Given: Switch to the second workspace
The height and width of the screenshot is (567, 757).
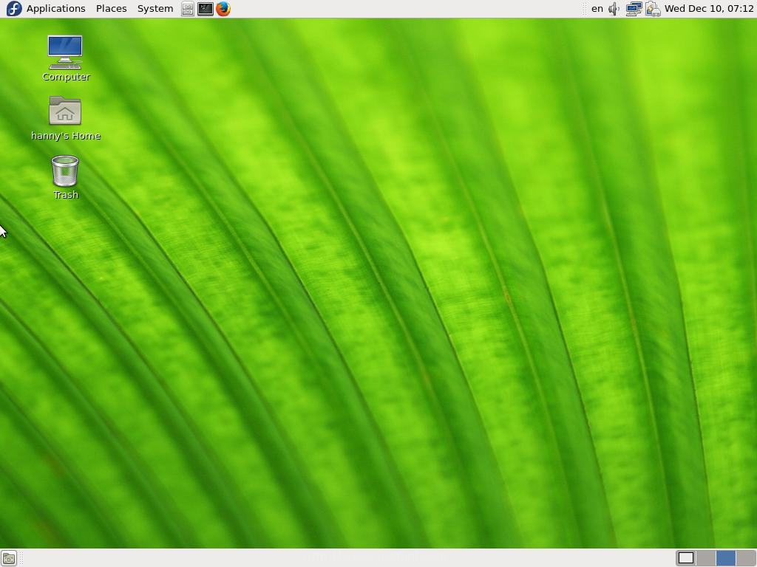Looking at the screenshot, I should (706, 558).
